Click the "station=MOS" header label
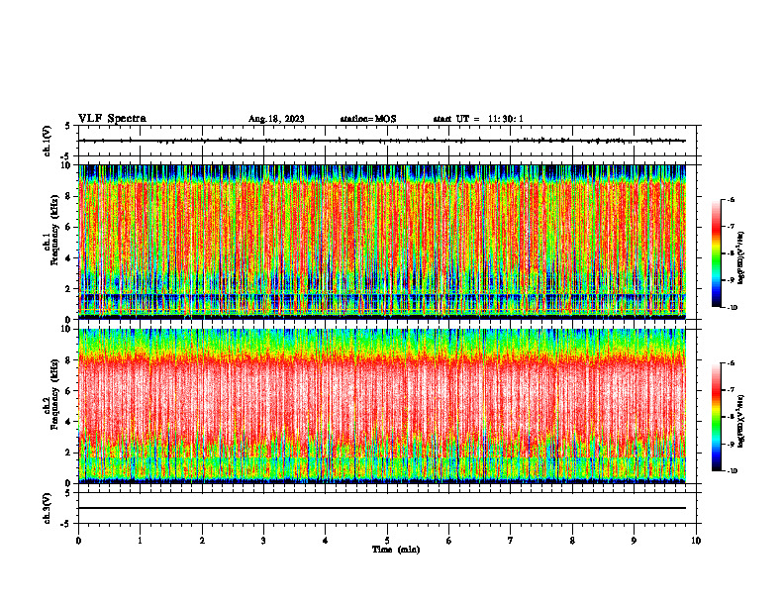784x606 pixels. coord(368,119)
